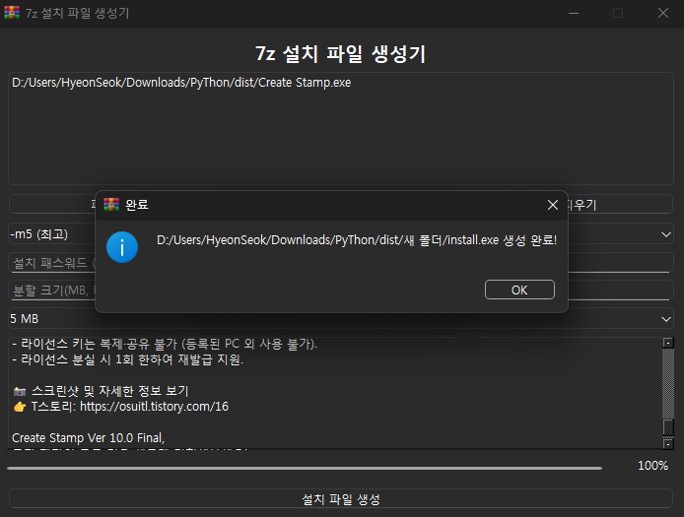Image resolution: width=684 pixels, height=517 pixels.
Task: Click the https://osuitl.tistory.com/16 link text
Action: click(154, 407)
